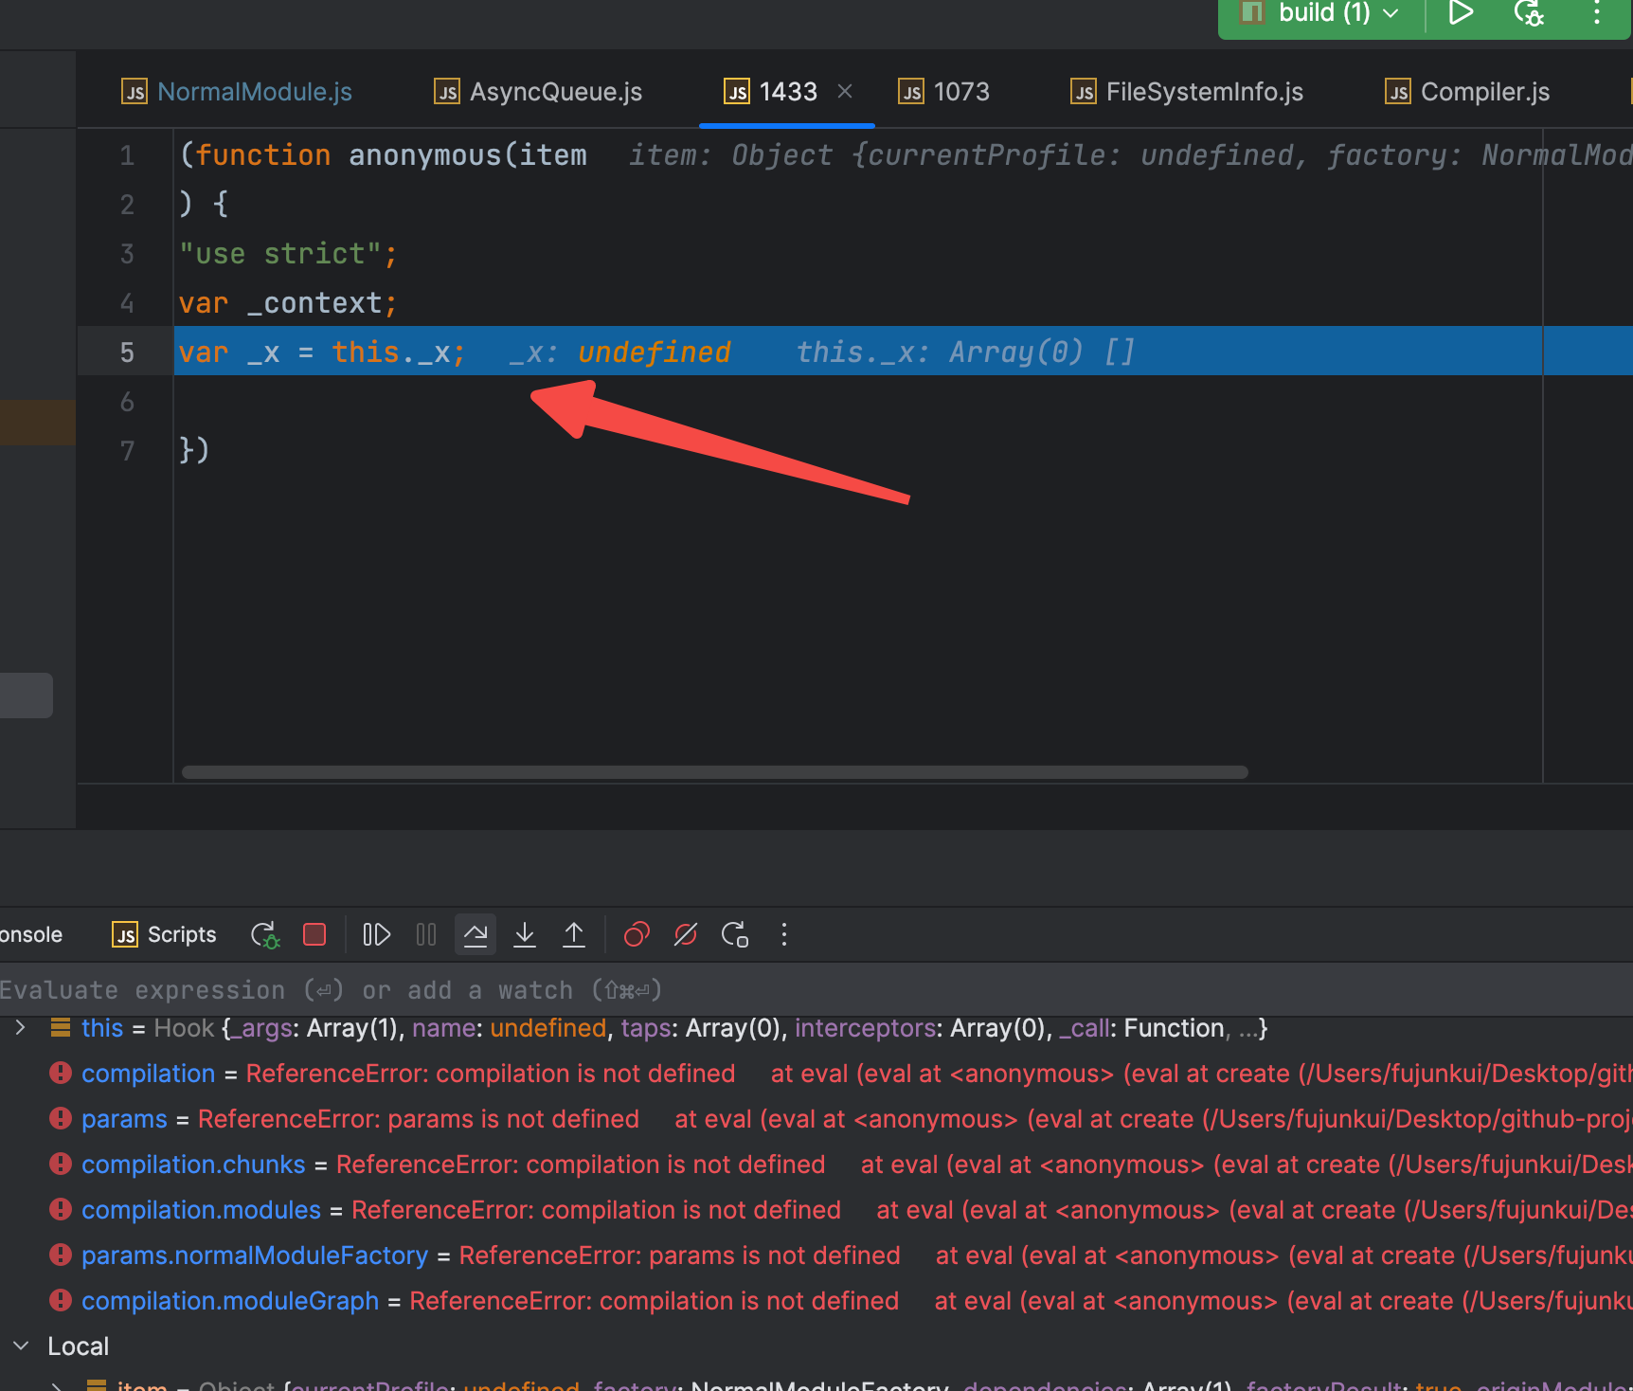The height and width of the screenshot is (1391, 1633).
Task: Open more debugger toolbar options
Action: [x=783, y=935]
